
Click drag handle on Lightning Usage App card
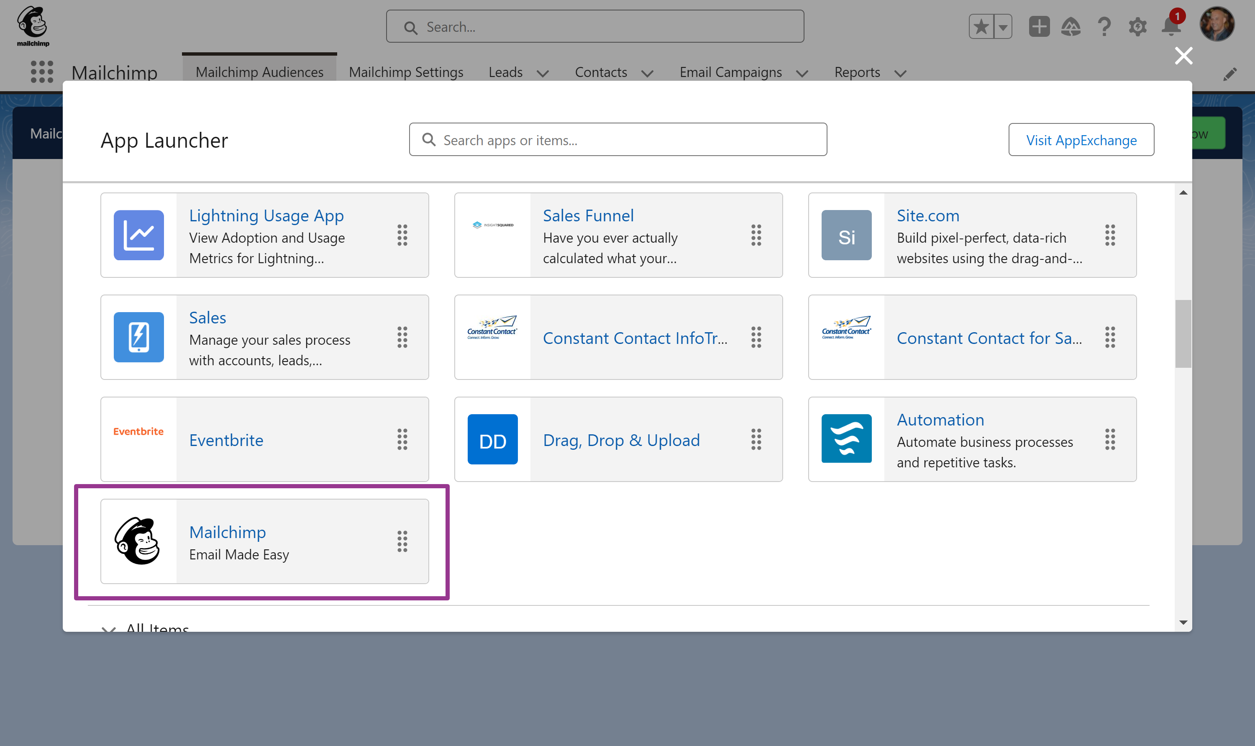pyautogui.click(x=402, y=235)
